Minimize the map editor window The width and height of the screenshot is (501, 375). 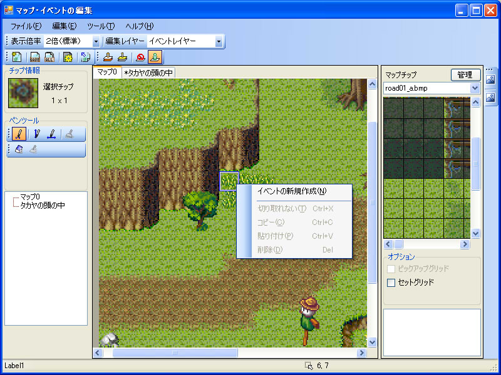coord(461,11)
